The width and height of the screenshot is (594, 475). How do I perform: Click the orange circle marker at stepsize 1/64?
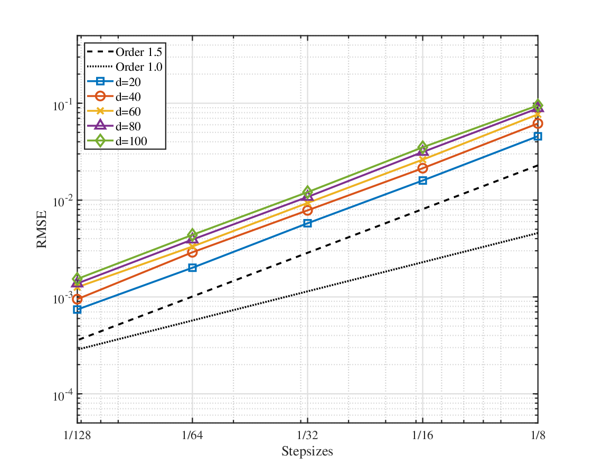(x=192, y=252)
